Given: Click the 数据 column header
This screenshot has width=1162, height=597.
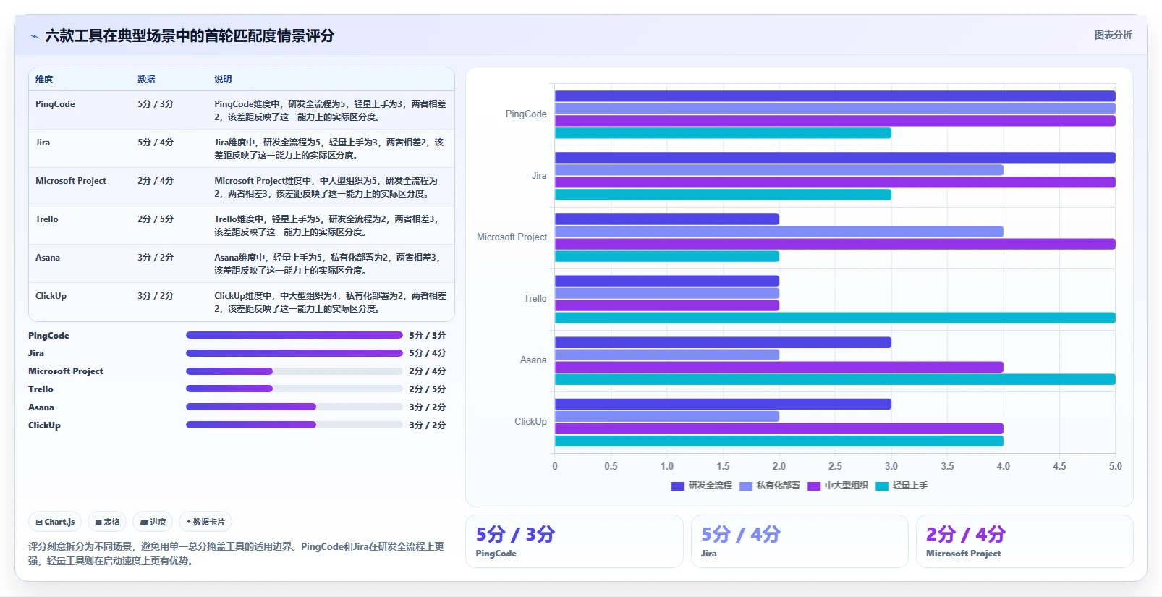Looking at the screenshot, I should pos(146,80).
